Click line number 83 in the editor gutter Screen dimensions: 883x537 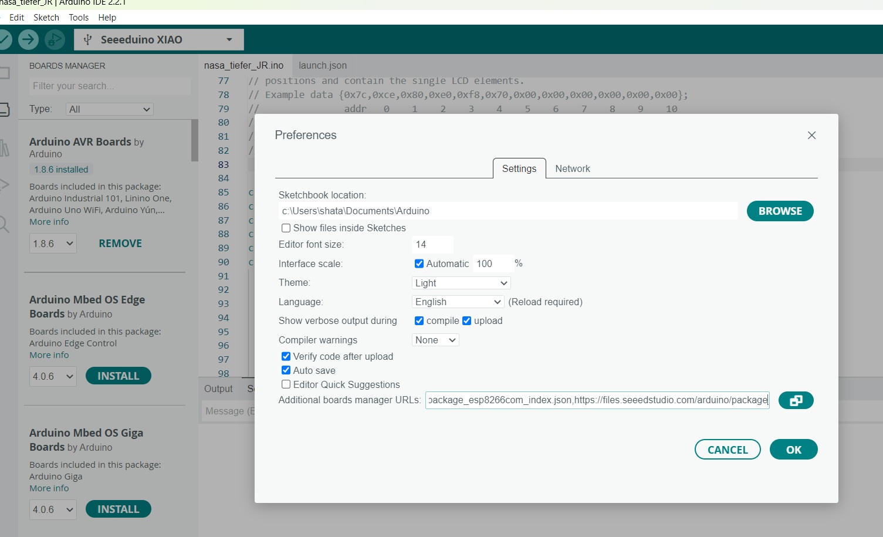[224, 164]
